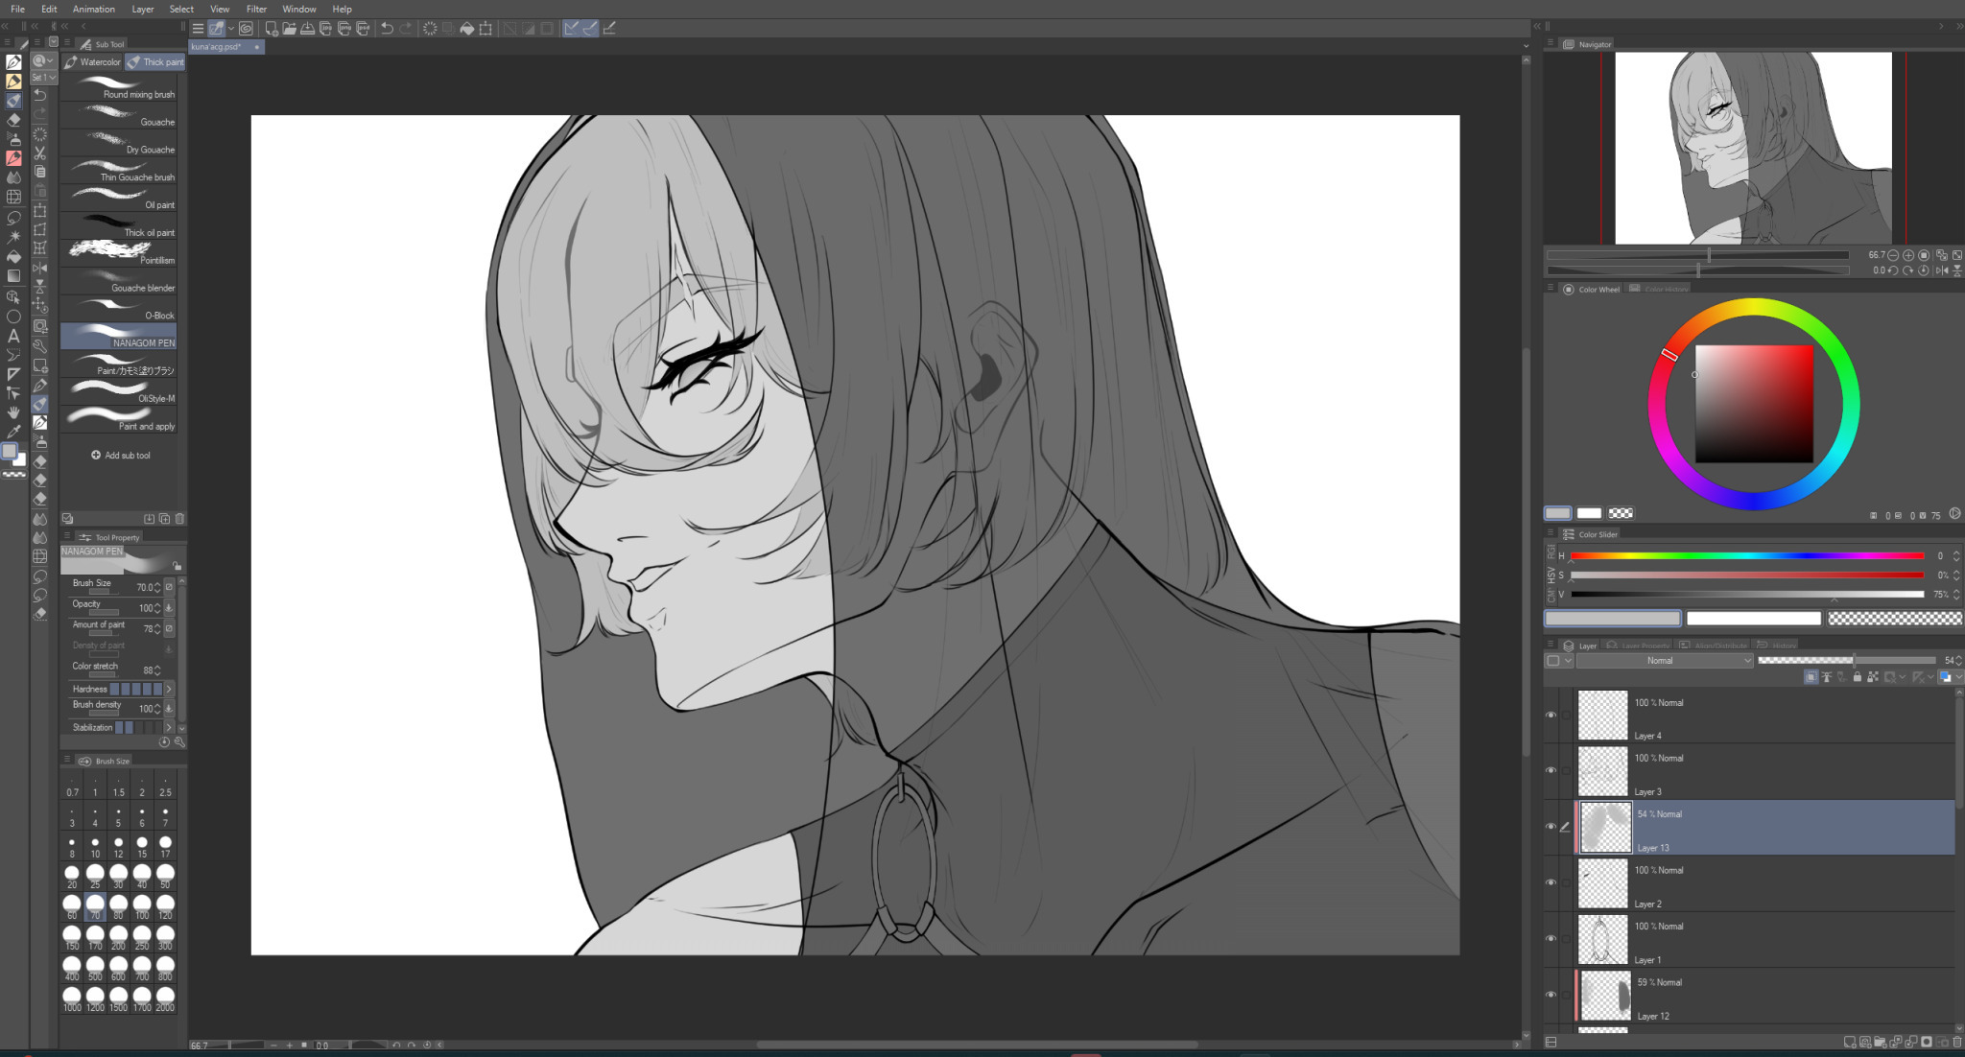The height and width of the screenshot is (1057, 1965).
Task: Click the Undo icon in command bar
Action: pyautogui.click(x=387, y=28)
